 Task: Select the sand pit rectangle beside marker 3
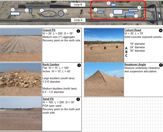[118, 12]
